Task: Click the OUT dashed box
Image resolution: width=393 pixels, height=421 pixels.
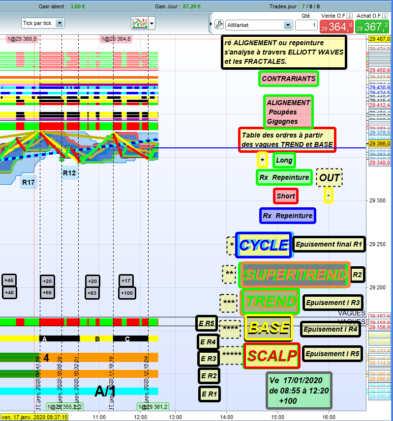Action: tap(329, 177)
